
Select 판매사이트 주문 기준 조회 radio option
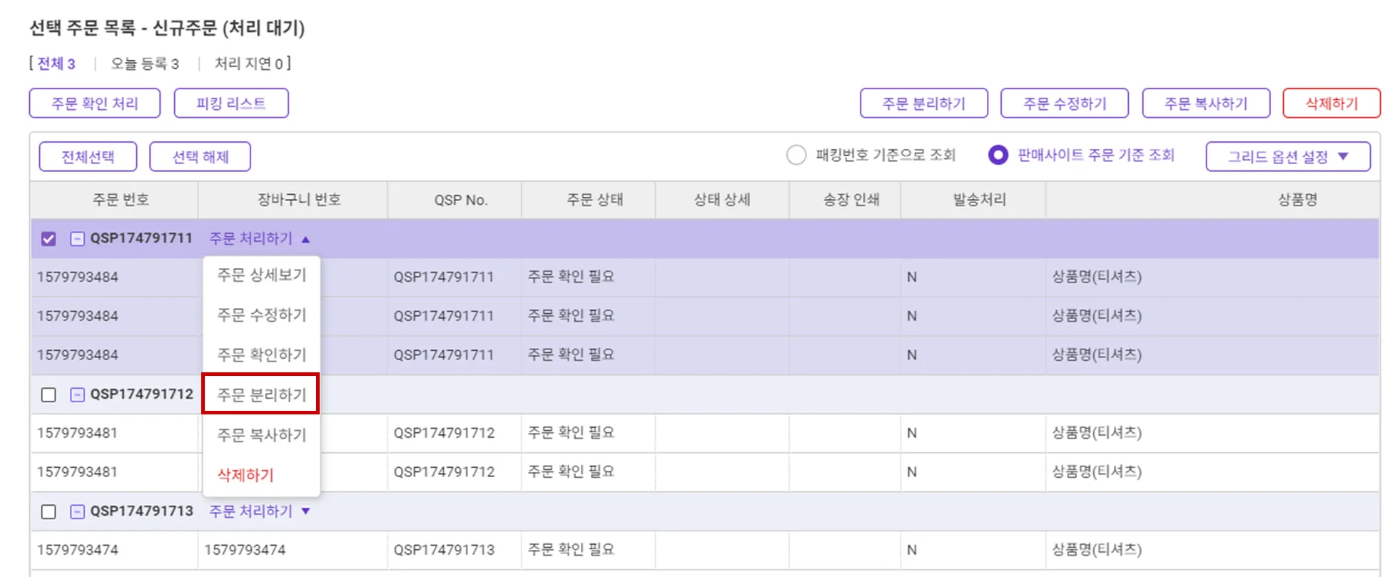(x=998, y=155)
